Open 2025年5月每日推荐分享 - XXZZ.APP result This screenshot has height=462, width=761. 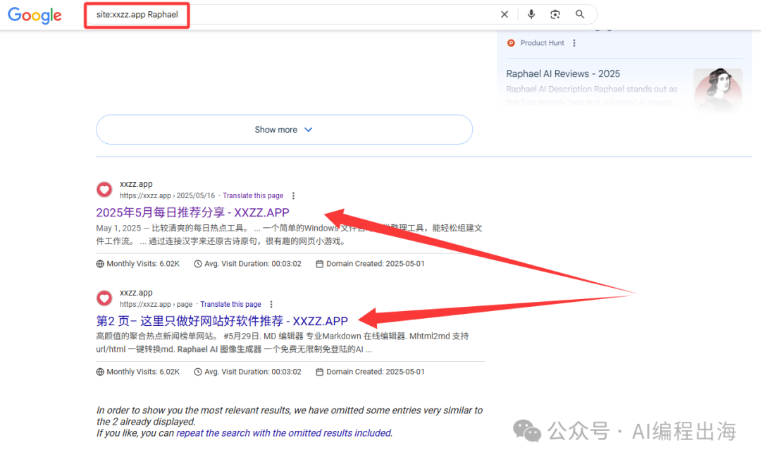tap(192, 212)
